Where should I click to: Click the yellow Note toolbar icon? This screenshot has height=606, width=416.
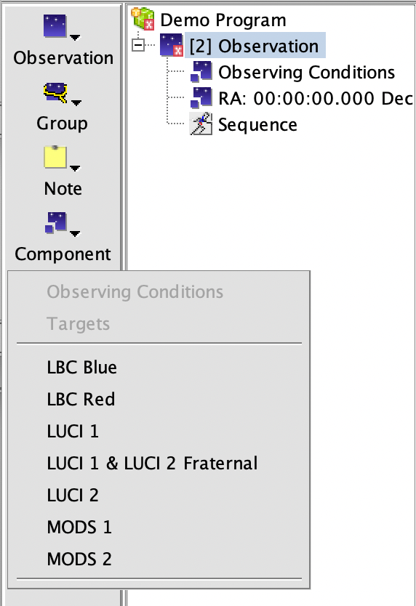click(x=55, y=157)
